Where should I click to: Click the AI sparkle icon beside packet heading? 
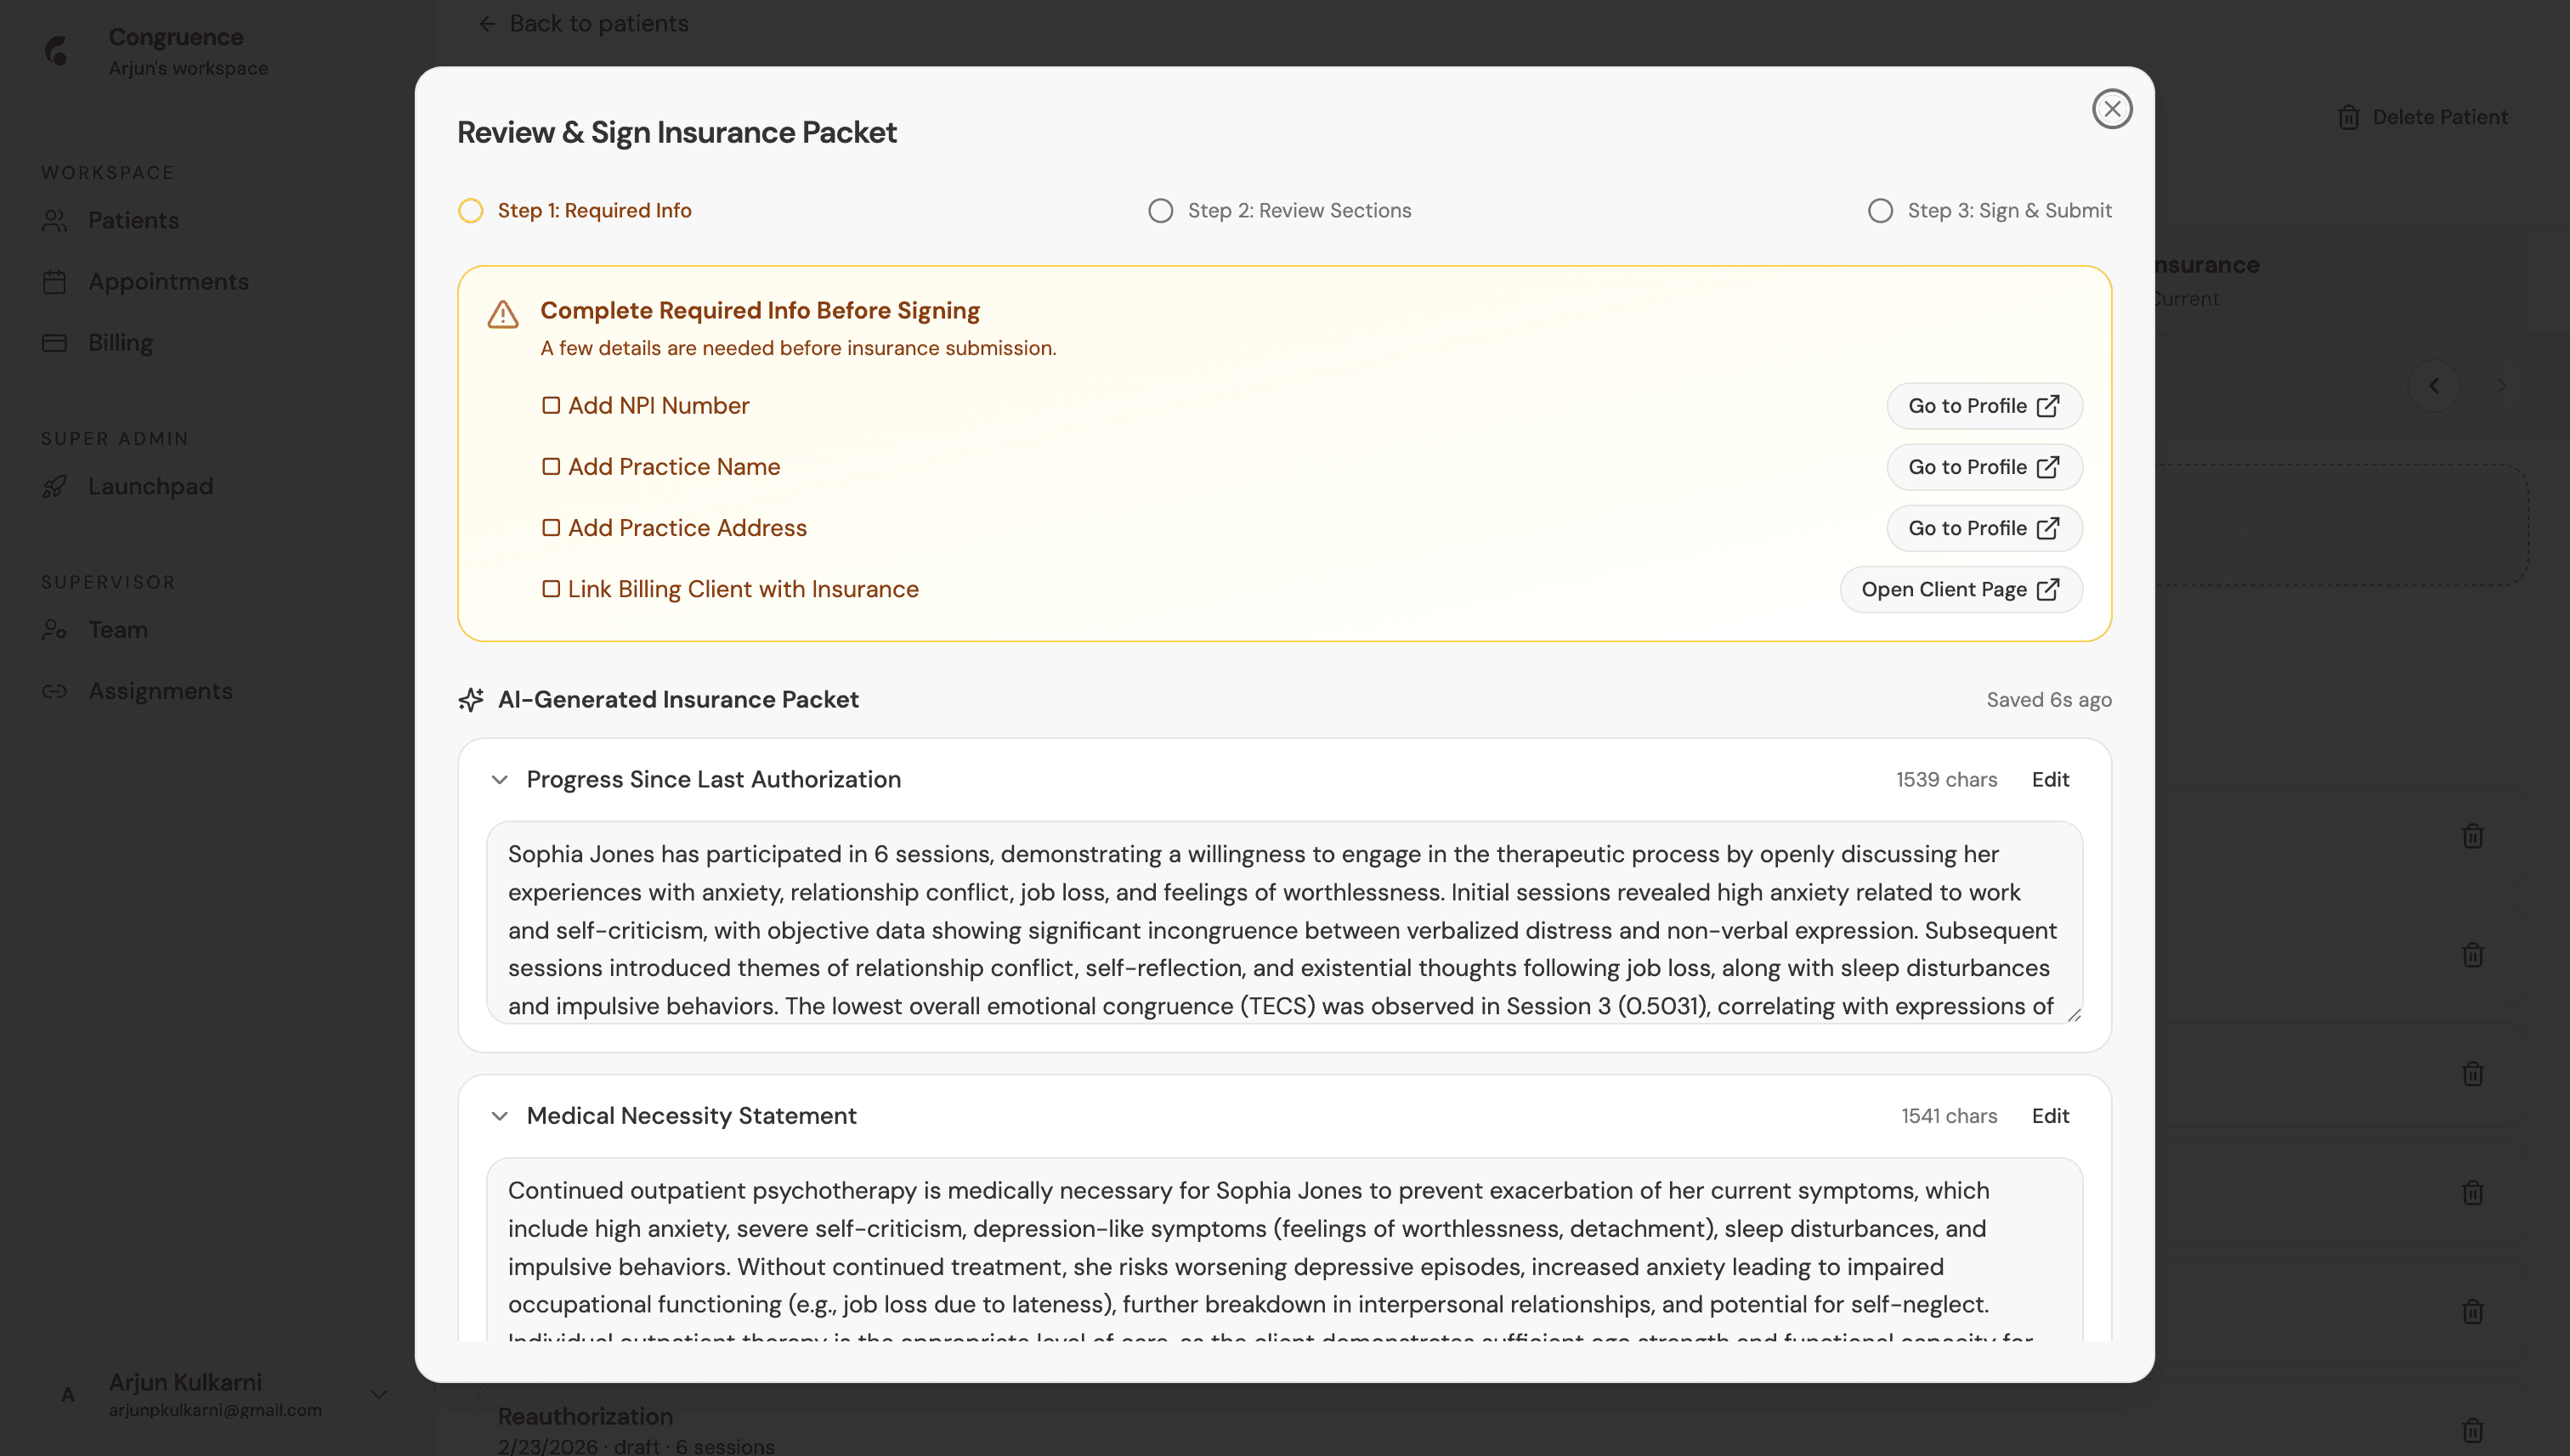click(x=470, y=700)
